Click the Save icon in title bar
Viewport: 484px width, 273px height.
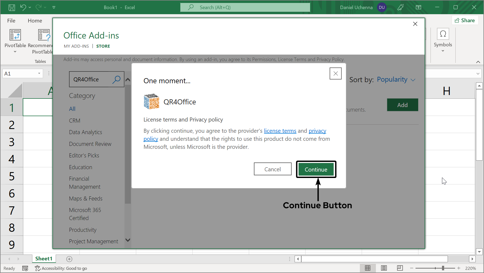12,7
